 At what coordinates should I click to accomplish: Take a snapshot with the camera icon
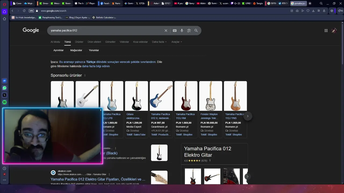click(x=297, y=11)
